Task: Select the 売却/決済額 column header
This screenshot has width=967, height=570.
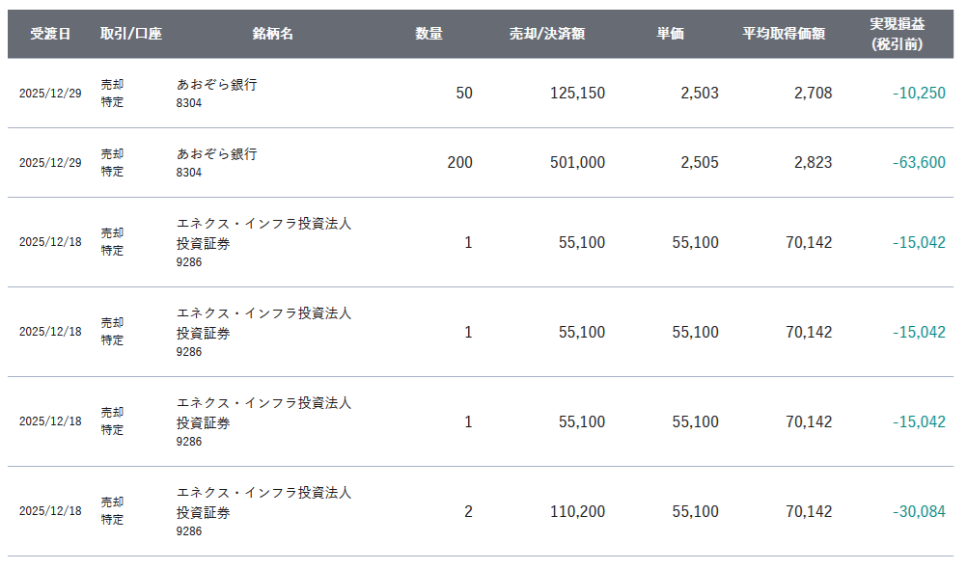Action: 547,34
